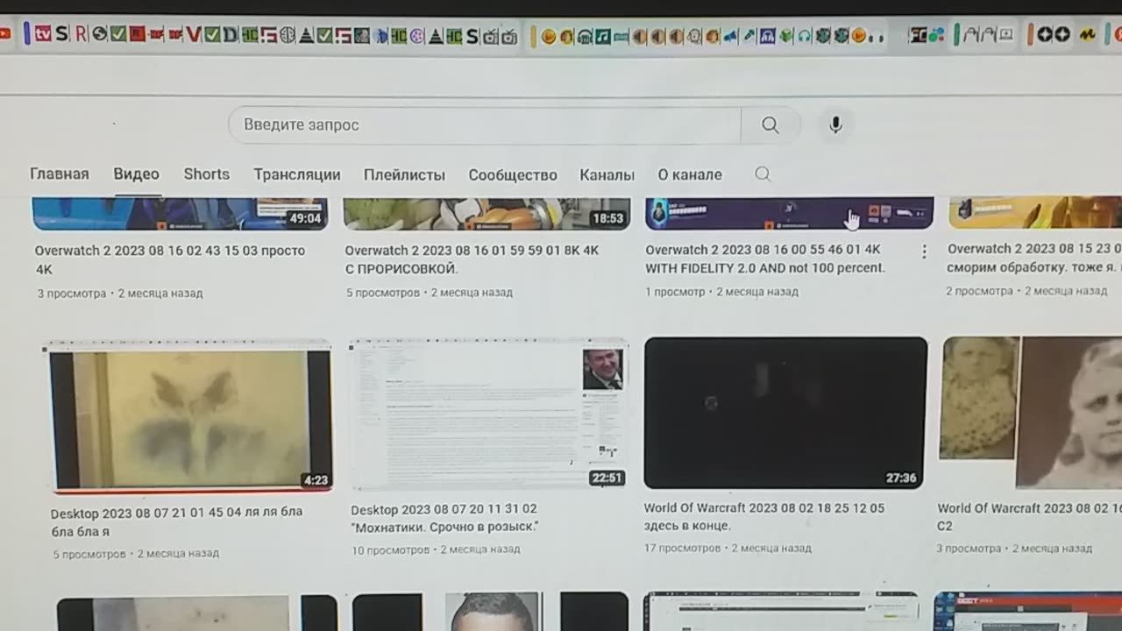Screen dimensions: 1122x631
Task: Play the Overwatch thumbnail showing 18:53
Action: [x=486, y=214]
